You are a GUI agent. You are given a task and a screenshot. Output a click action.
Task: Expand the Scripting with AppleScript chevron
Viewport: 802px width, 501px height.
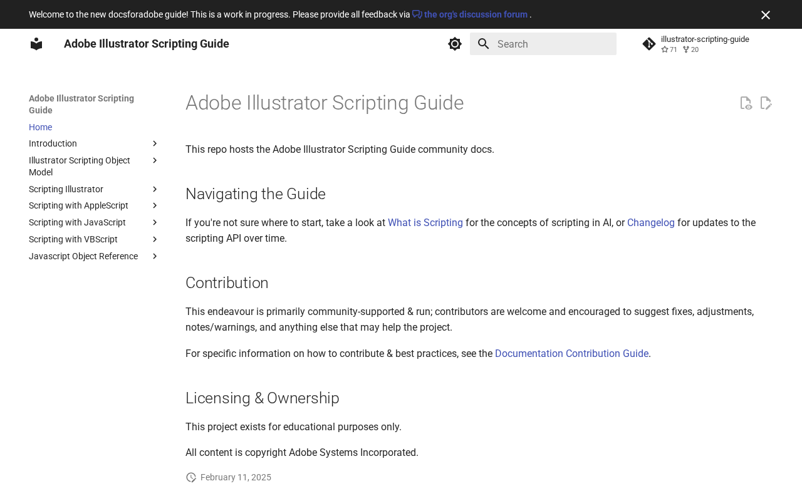point(155,205)
